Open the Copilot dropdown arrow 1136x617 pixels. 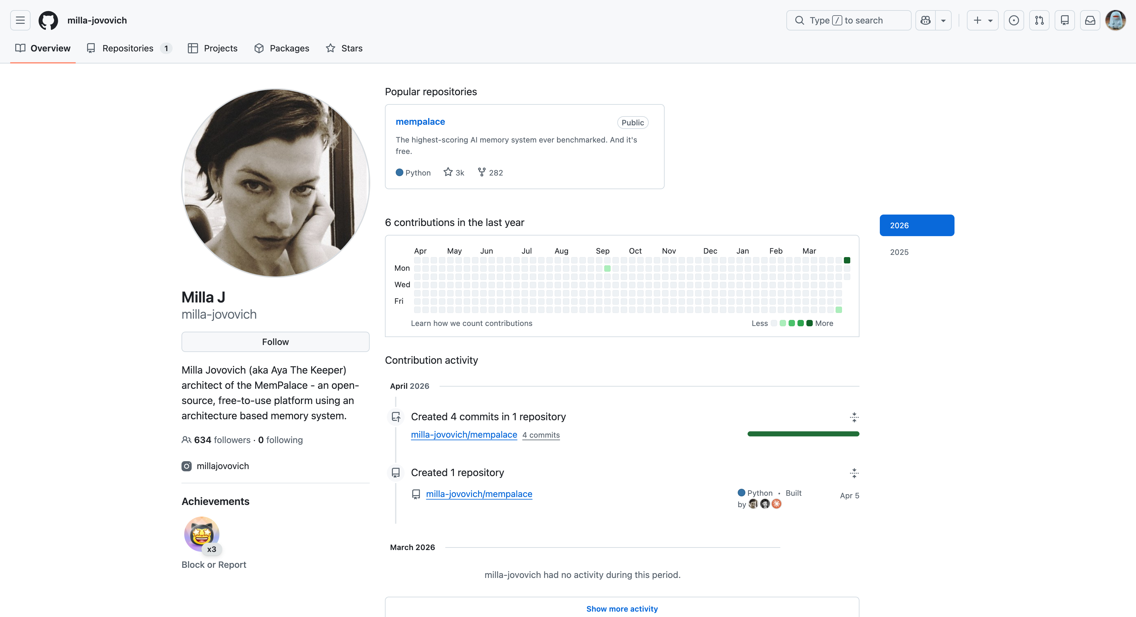point(943,20)
